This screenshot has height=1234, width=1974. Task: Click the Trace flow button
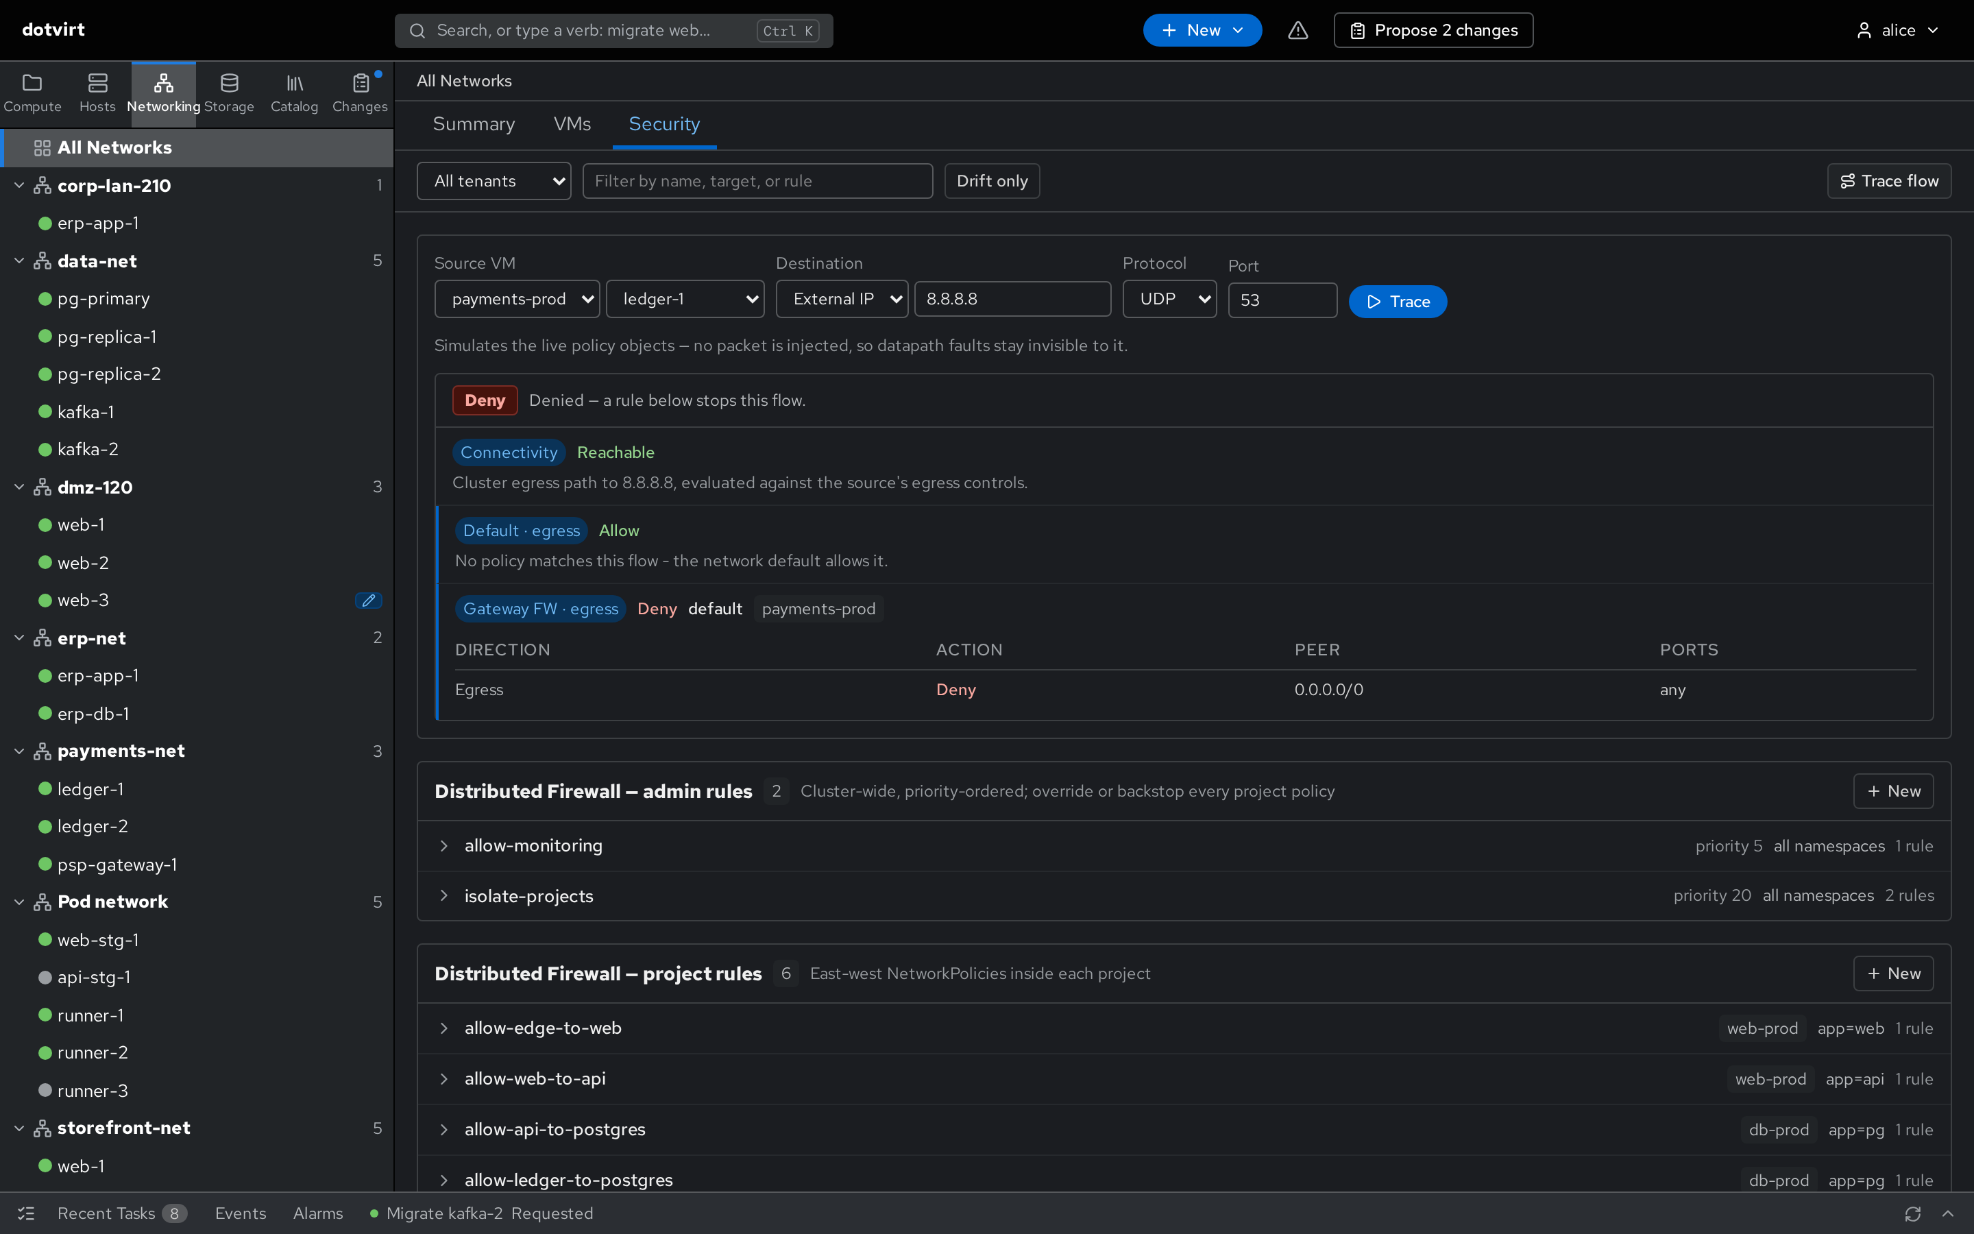[1889, 181]
